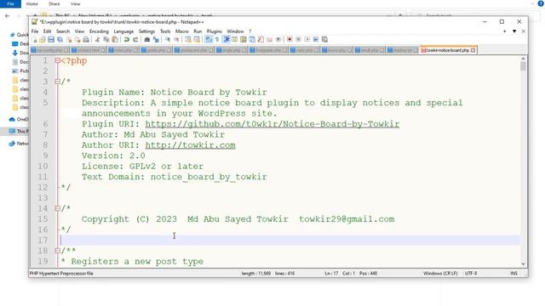This screenshot has height=306, width=545.
Task: Click the INS status bar indicator
Action: pyautogui.click(x=514, y=274)
